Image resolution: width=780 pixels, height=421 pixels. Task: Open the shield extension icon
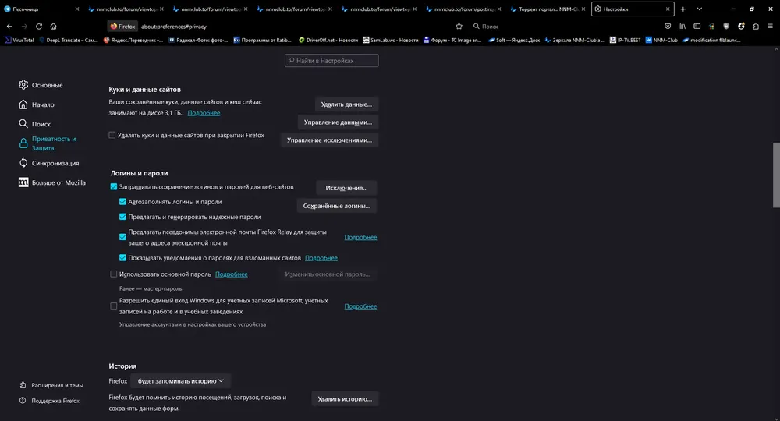click(726, 27)
